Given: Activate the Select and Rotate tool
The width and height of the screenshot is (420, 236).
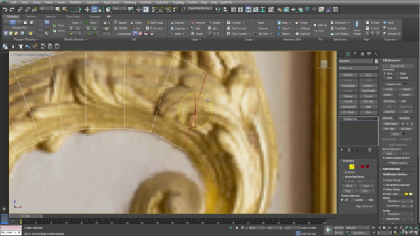Looking at the screenshot, I should 94,9.
